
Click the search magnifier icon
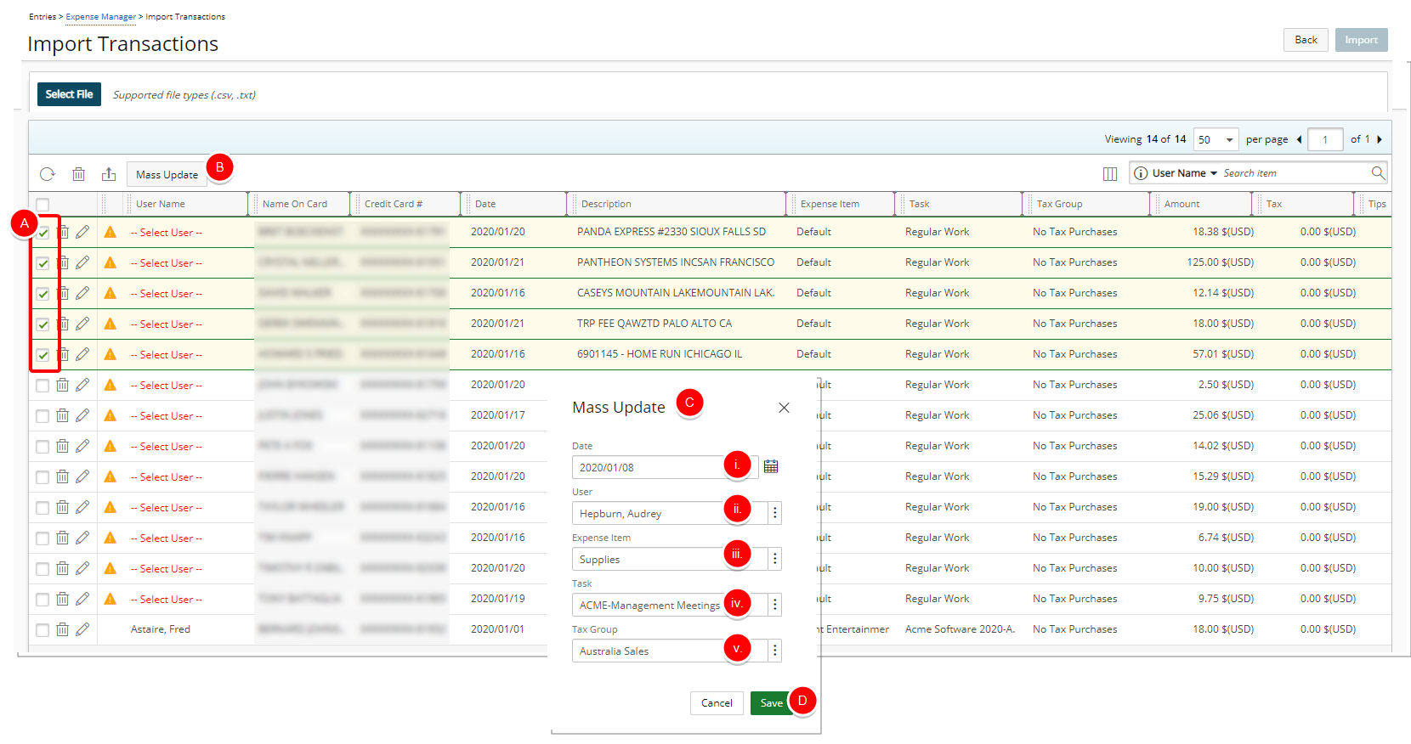click(1378, 173)
